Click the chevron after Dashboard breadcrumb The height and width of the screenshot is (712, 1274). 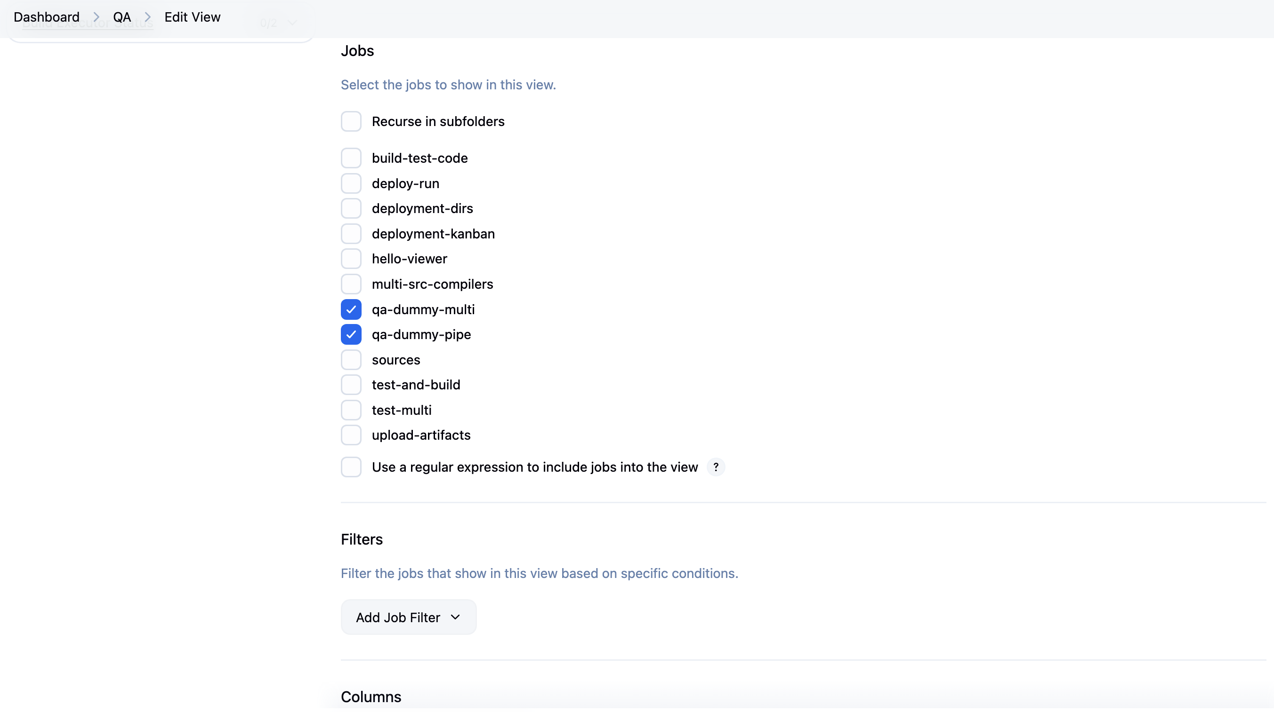tap(97, 17)
